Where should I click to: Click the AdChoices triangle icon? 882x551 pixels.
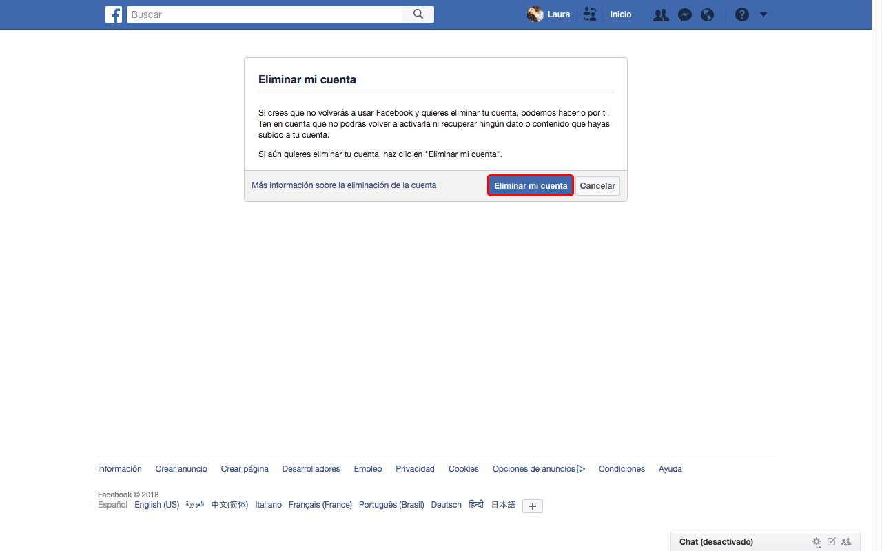click(x=581, y=469)
